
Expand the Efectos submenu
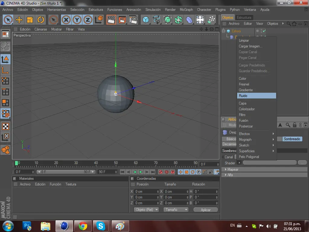pyautogui.click(x=256, y=134)
